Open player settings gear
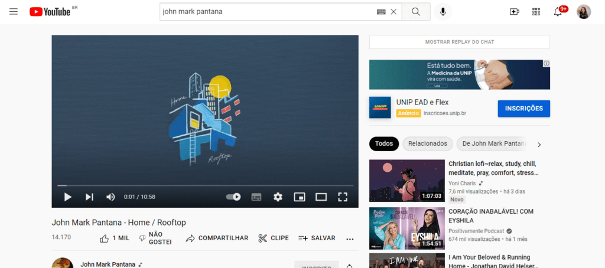605x268 pixels. pyautogui.click(x=278, y=197)
